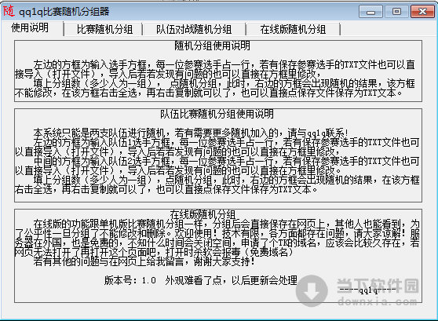The image size is (438, 321).
Task: Open the 在线版随机分组 tab
Action: coord(293,29)
